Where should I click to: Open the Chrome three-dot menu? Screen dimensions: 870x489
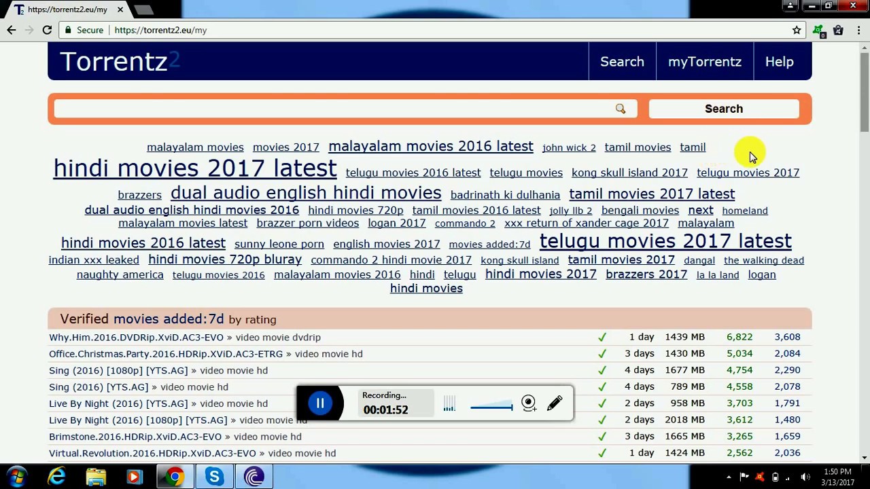click(x=859, y=30)
